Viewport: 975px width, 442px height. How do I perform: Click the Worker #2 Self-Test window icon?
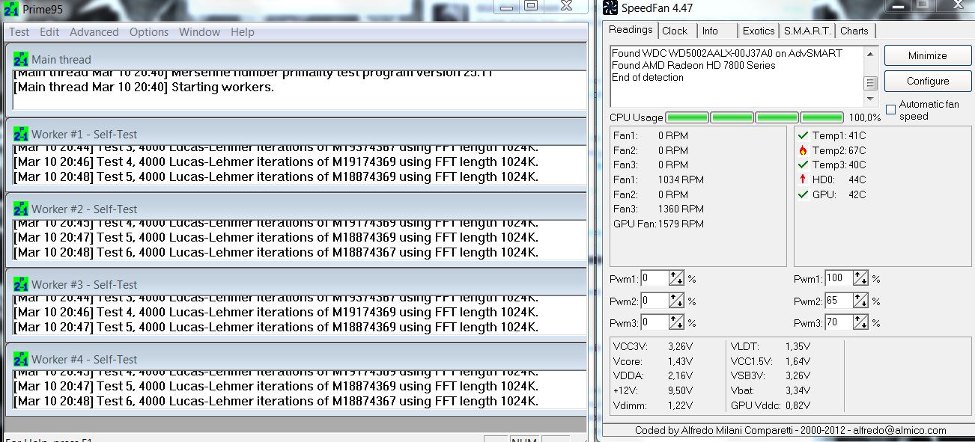[x=21, y=209]
